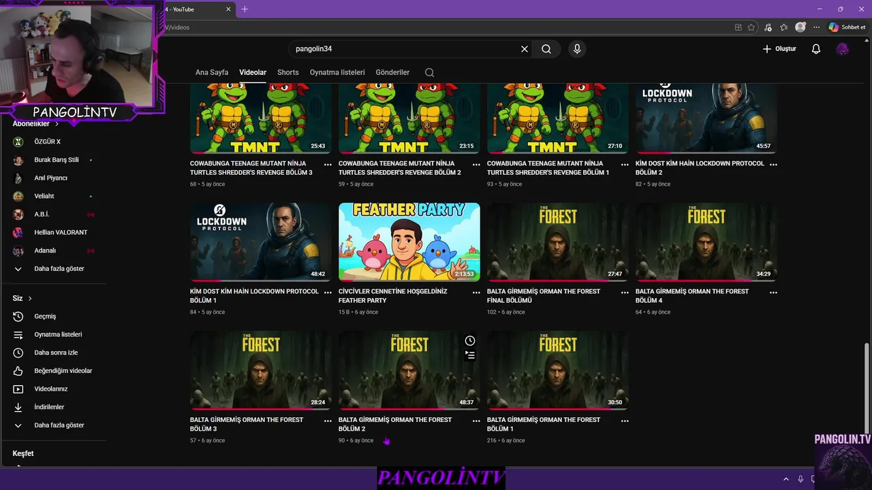Switch to Ana Sayfa channel tab
Screen dimensions: 872x490
[x=212, y=72]
